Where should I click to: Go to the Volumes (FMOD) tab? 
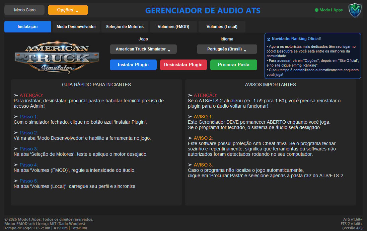click(173, 27)
